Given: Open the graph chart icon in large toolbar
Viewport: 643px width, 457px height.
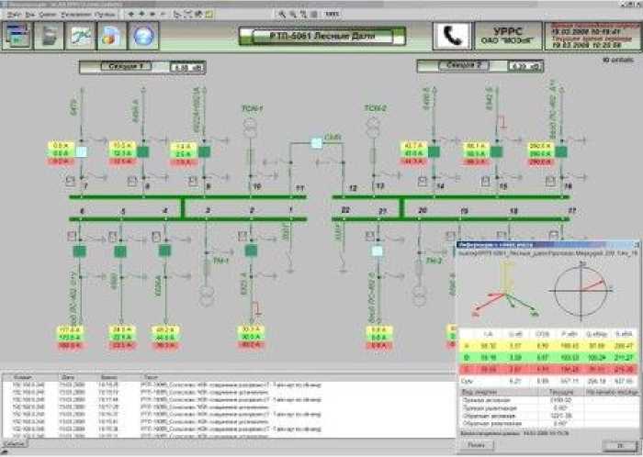Looking at the screenshot, I should coord(81,36).
